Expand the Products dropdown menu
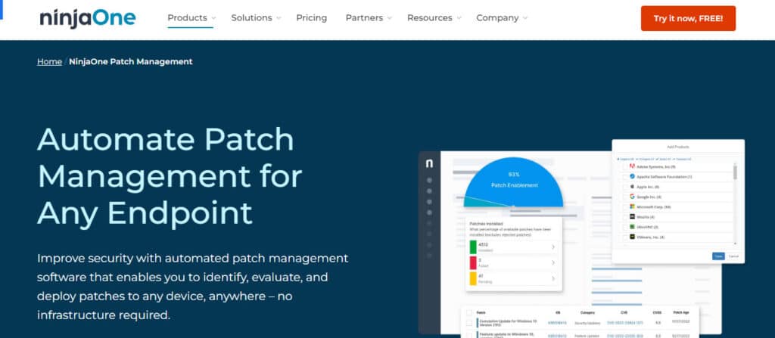Screen dimensions: 775x338 (x=191, y=17)
